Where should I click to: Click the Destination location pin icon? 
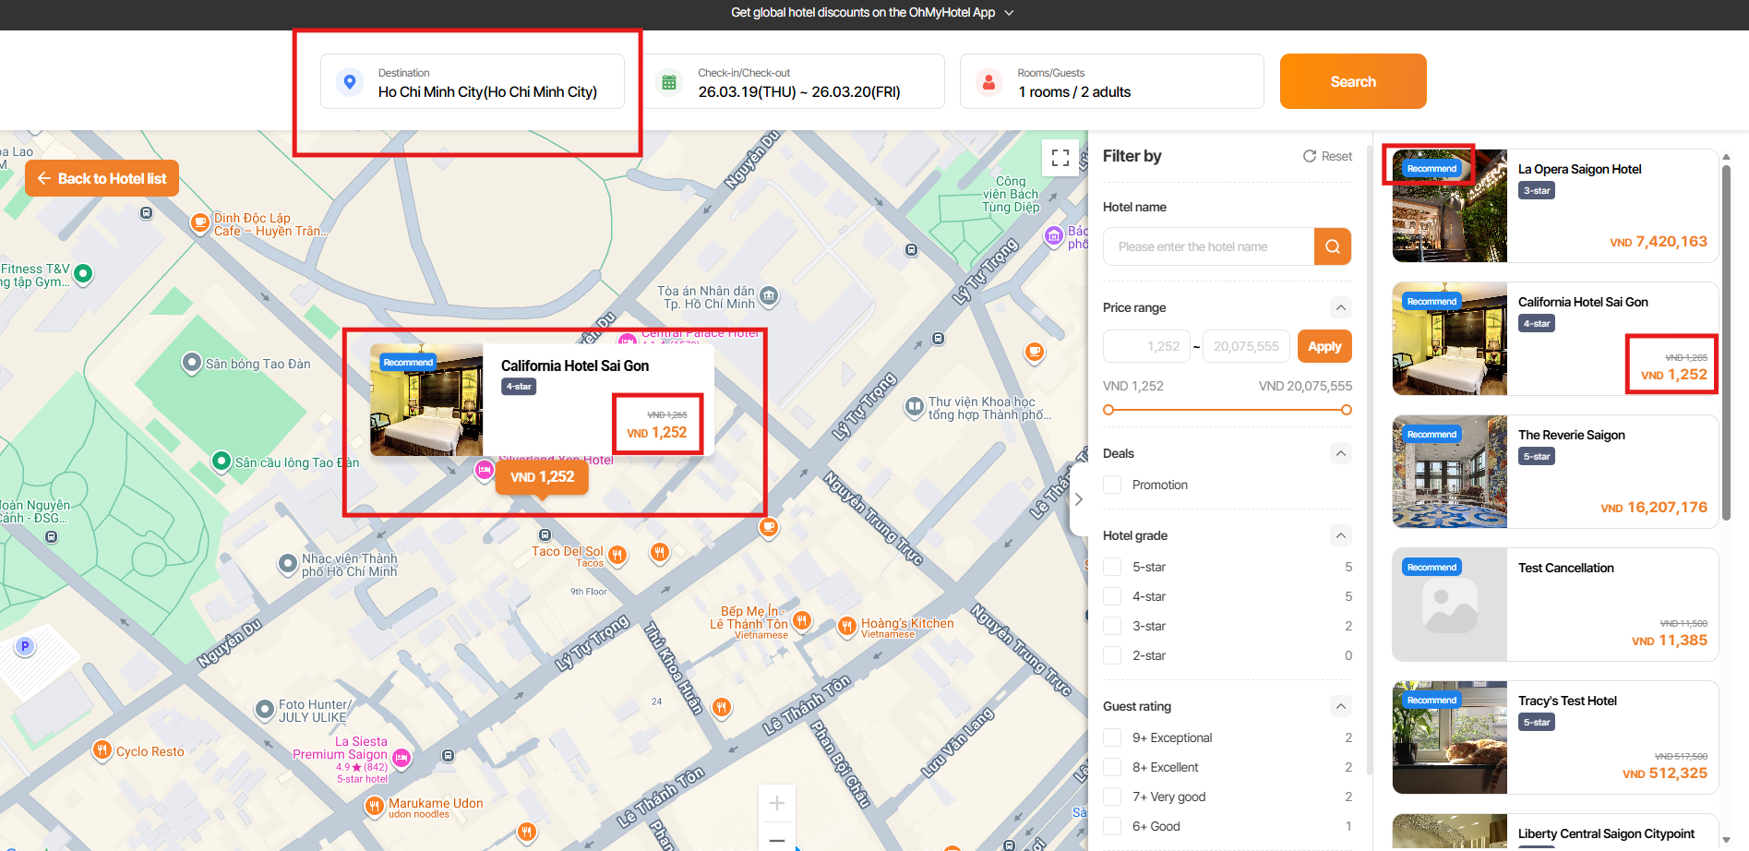349,82
